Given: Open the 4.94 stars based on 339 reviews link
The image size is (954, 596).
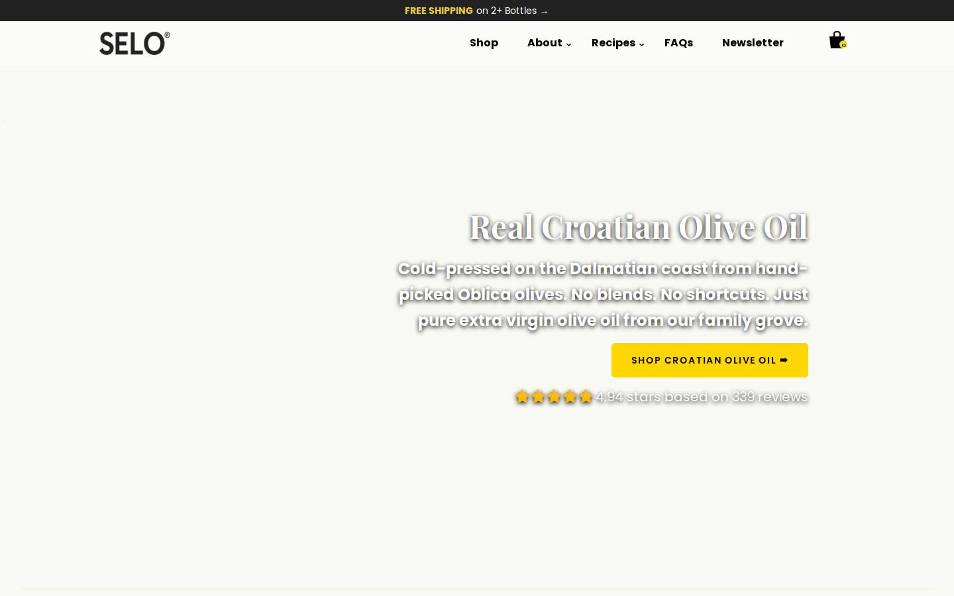Looking at the screenshot, I should pyautogui.click(x=702, y=397).
